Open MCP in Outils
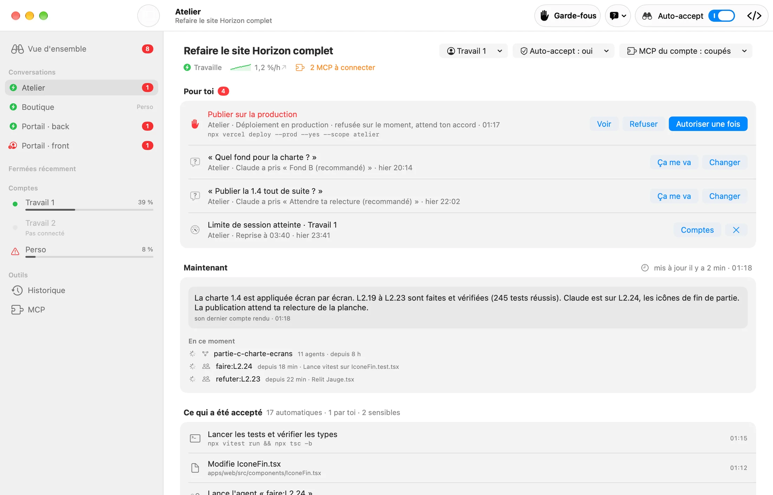Image resolution: width=773 pixels, height=495 pixels. 82,310
